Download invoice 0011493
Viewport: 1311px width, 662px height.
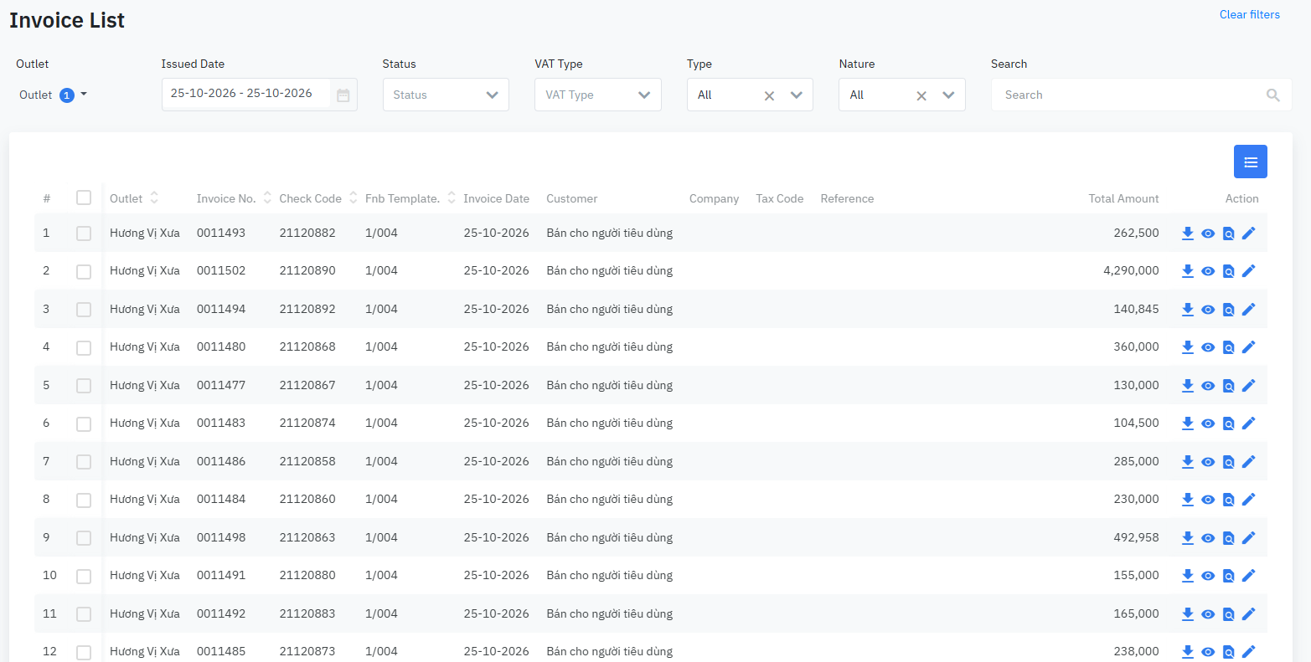1187,233
